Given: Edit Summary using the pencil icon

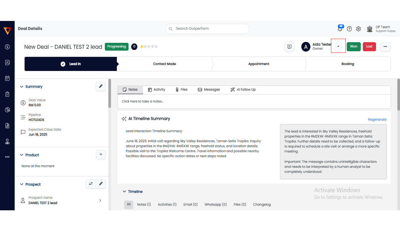Looking at the screenshot, I should pyautogui.click(x=101, y=87).
